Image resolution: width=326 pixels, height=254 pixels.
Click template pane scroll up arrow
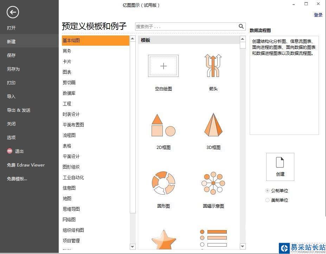(x=243, y=39)
